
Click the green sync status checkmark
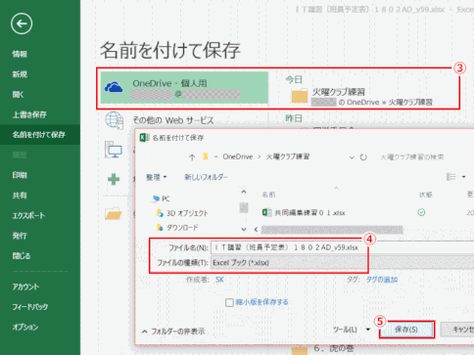click(x=421, y=212)
